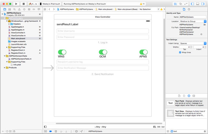Click the wAny hAny size class control
Viewport: 208px width, 134px height.
coord(100,127)
